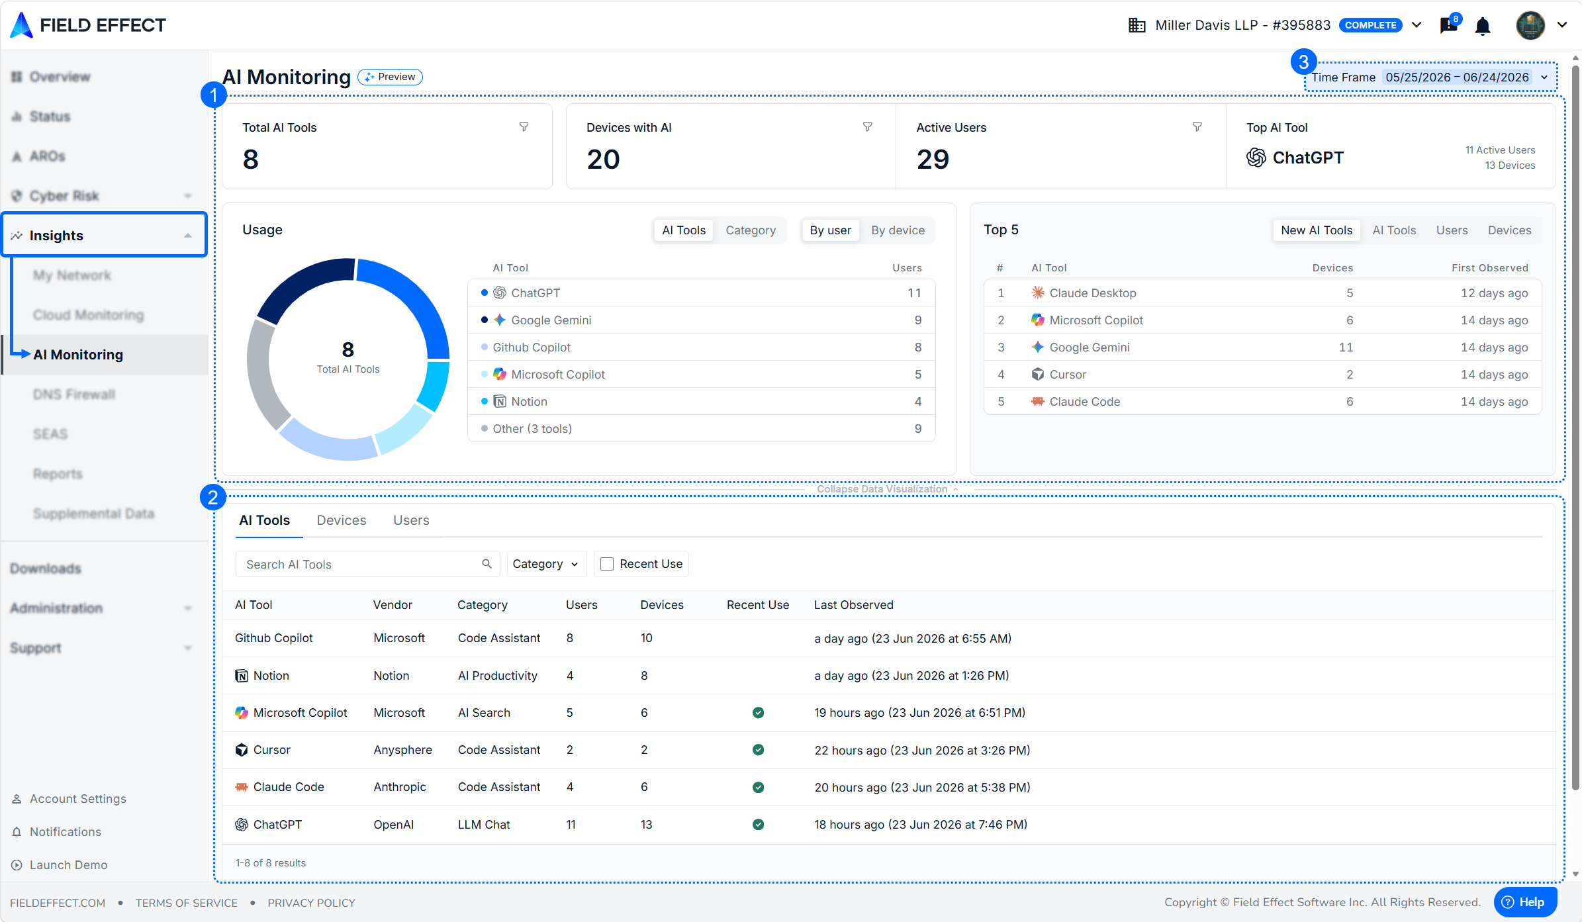Click the ChatGPT icon in the Usage legend
The width and height of the screenshot is (1582, 922).
(500, 293)
